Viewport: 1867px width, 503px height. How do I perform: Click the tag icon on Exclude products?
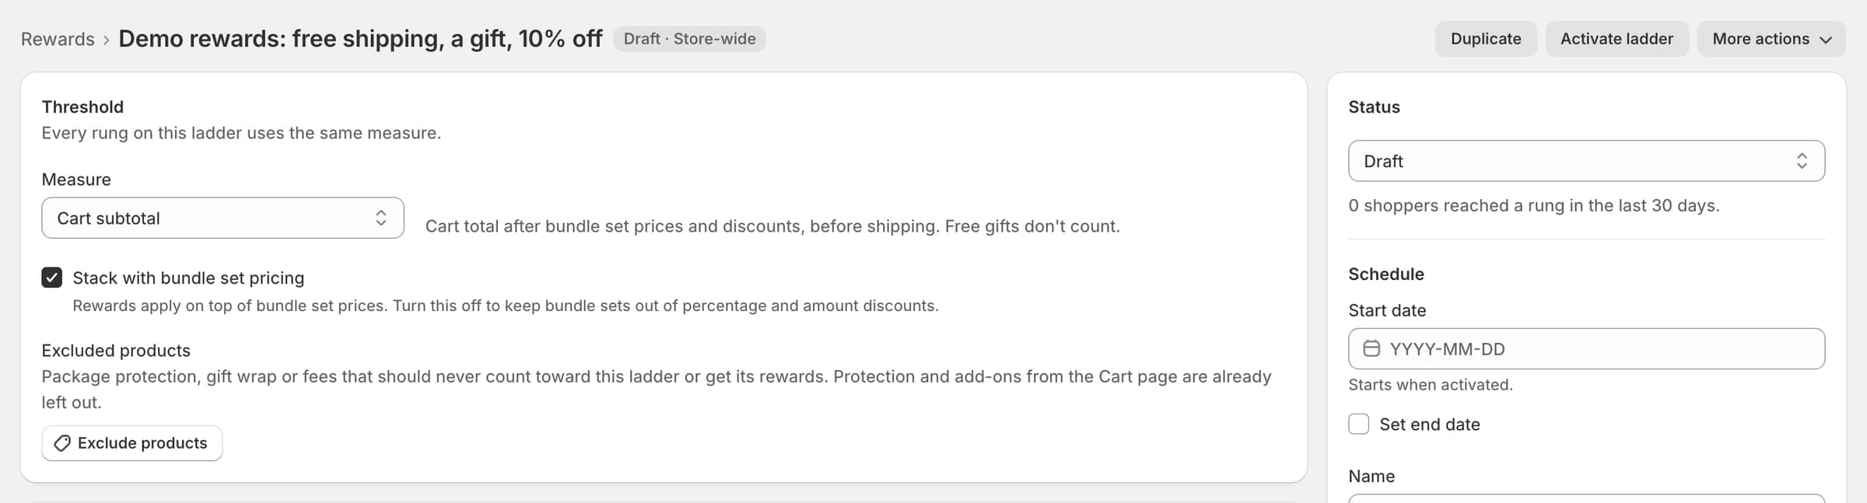point(62,443)
